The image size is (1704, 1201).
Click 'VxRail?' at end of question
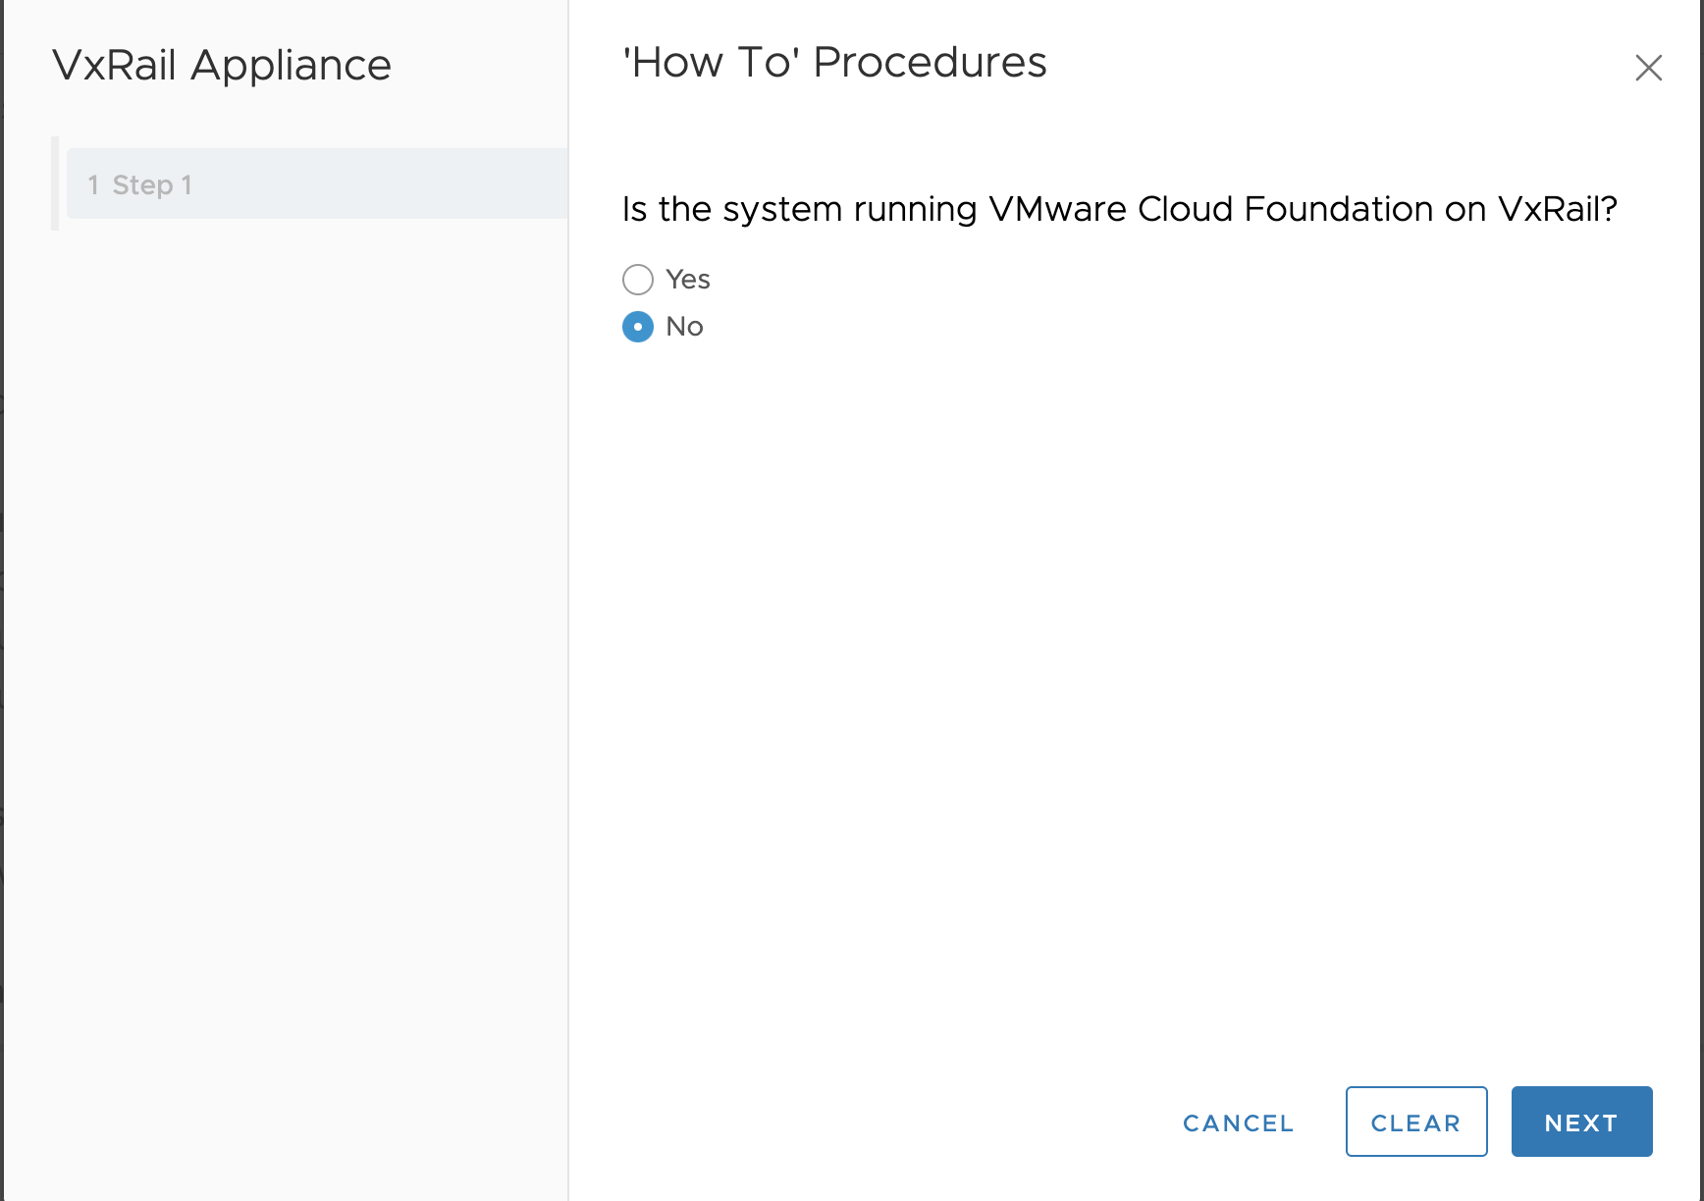1557,209
